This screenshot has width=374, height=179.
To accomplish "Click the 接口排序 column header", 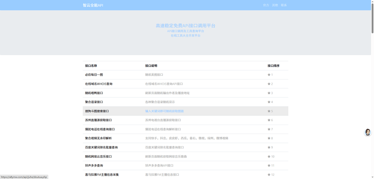I will (x=274, y=66).
